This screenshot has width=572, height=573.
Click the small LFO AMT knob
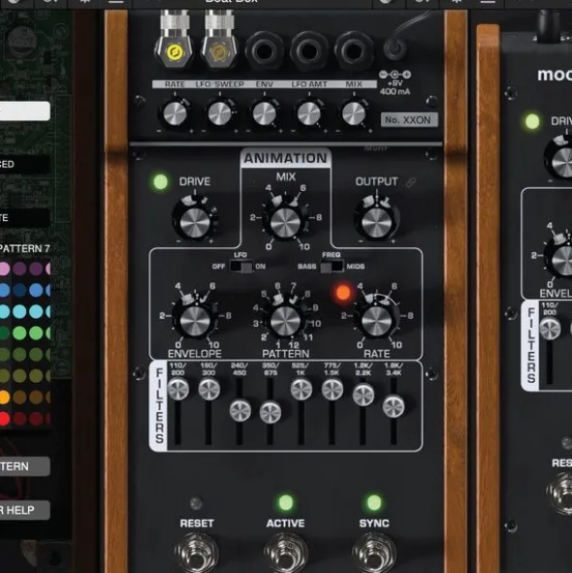309,113
